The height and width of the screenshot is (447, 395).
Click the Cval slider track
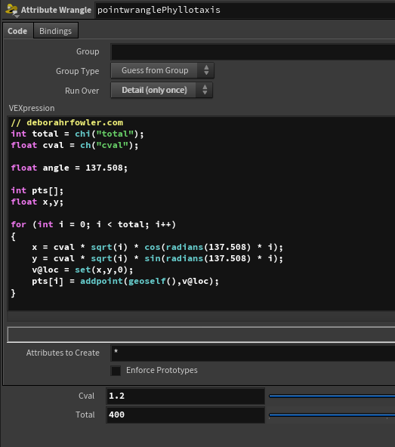point(332,396)
